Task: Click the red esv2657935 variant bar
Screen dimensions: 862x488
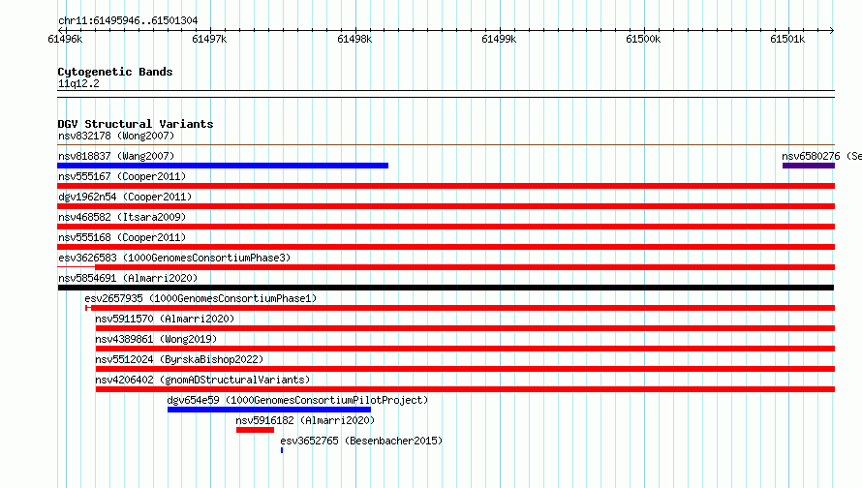Action: (x=460, y=308)
